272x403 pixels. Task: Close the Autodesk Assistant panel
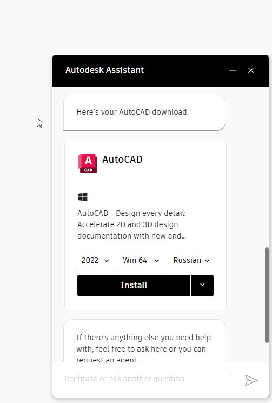coord(251,70)
